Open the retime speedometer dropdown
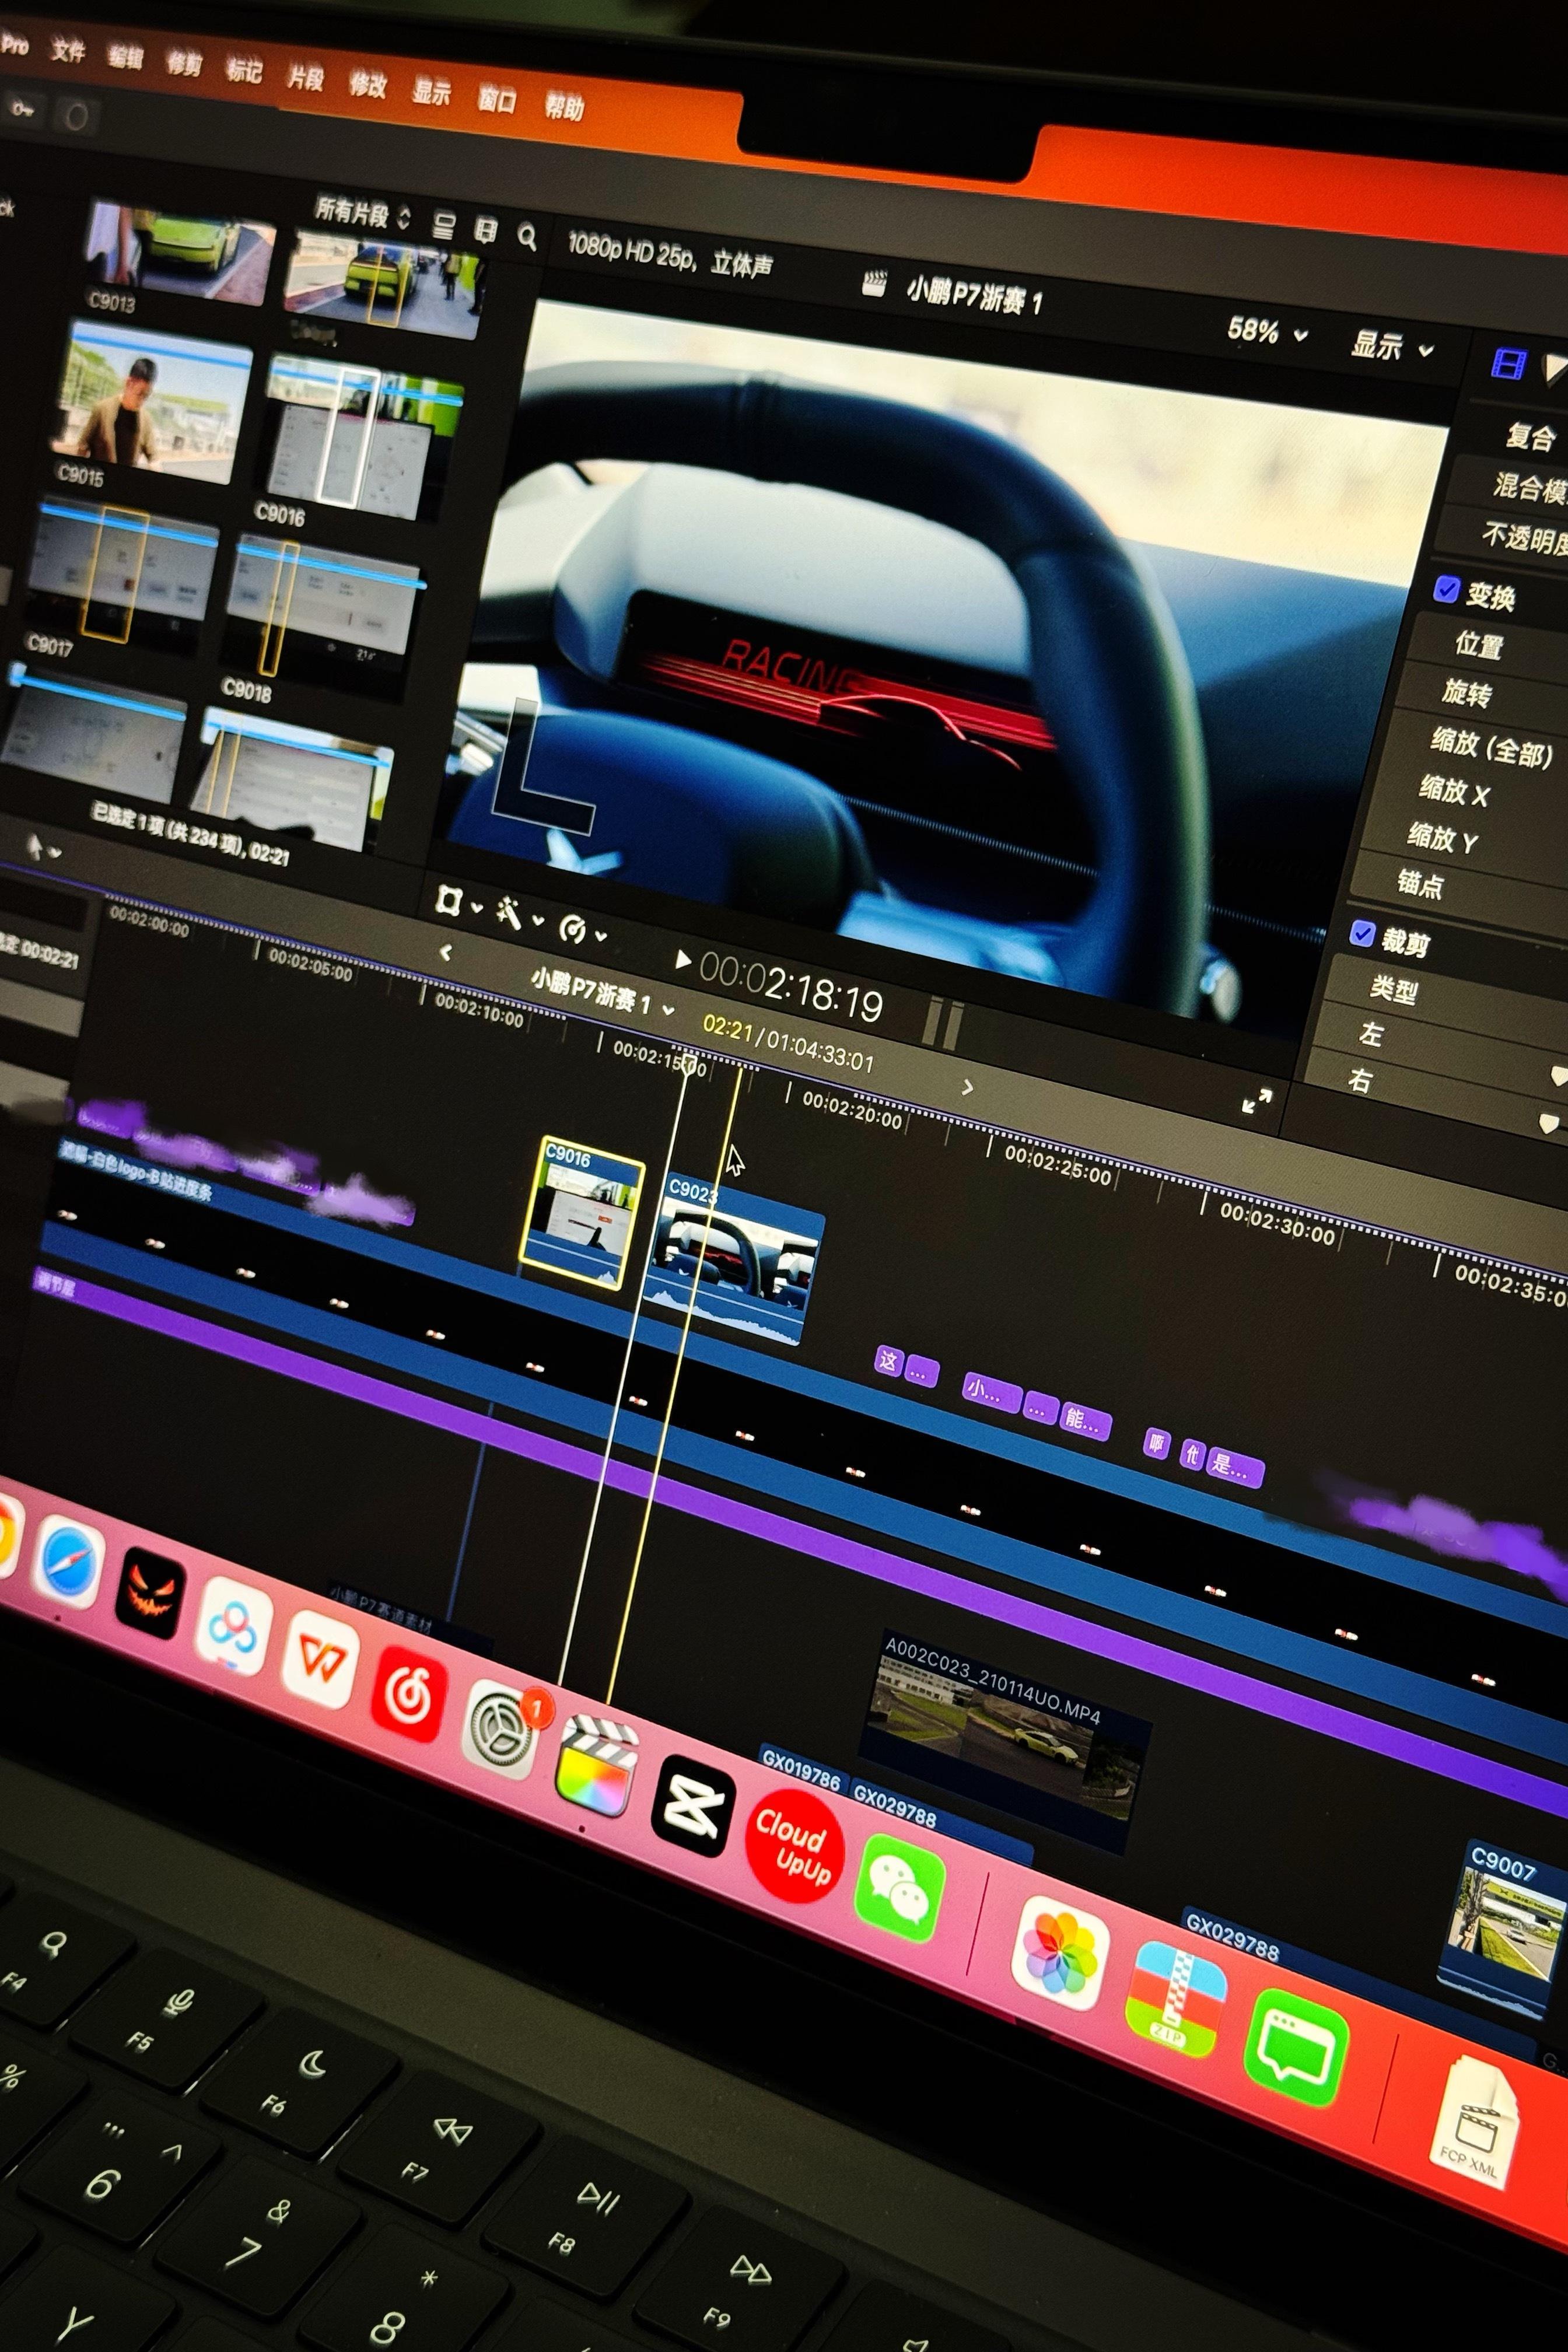The width and height of the screenshot is (1568, 2352). (x=582, y=931)
